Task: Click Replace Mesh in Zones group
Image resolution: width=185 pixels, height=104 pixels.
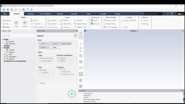Action: [81, 24]
